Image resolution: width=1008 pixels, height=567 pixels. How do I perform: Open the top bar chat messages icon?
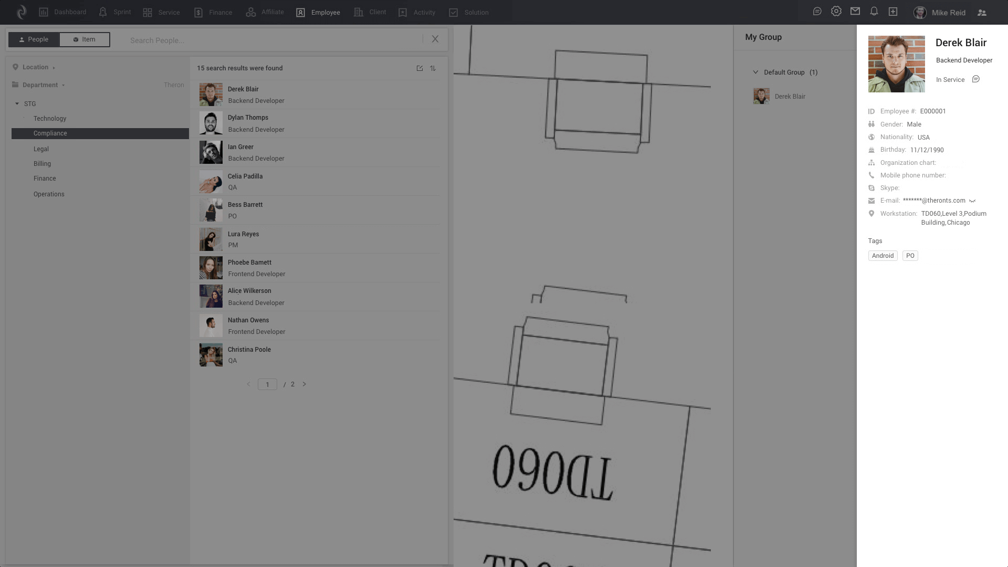817,12
